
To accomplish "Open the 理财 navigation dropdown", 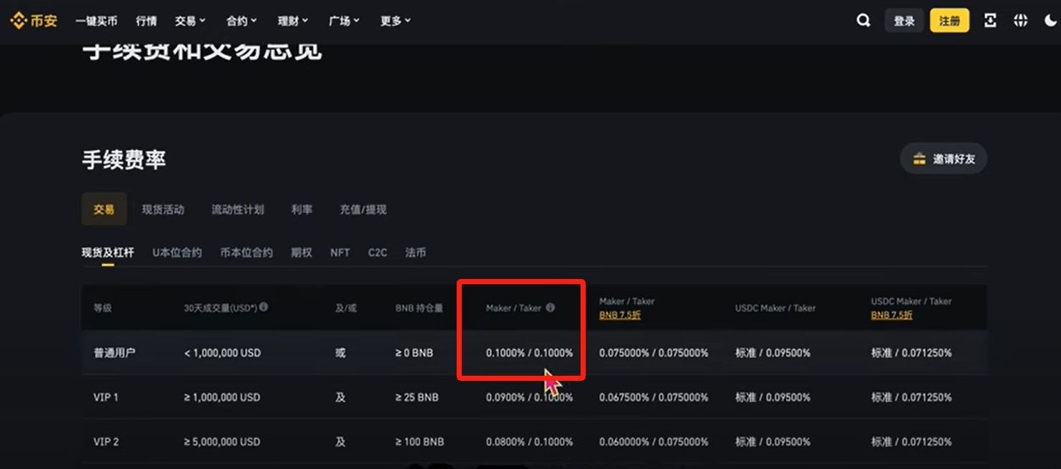I will (293, 21).
